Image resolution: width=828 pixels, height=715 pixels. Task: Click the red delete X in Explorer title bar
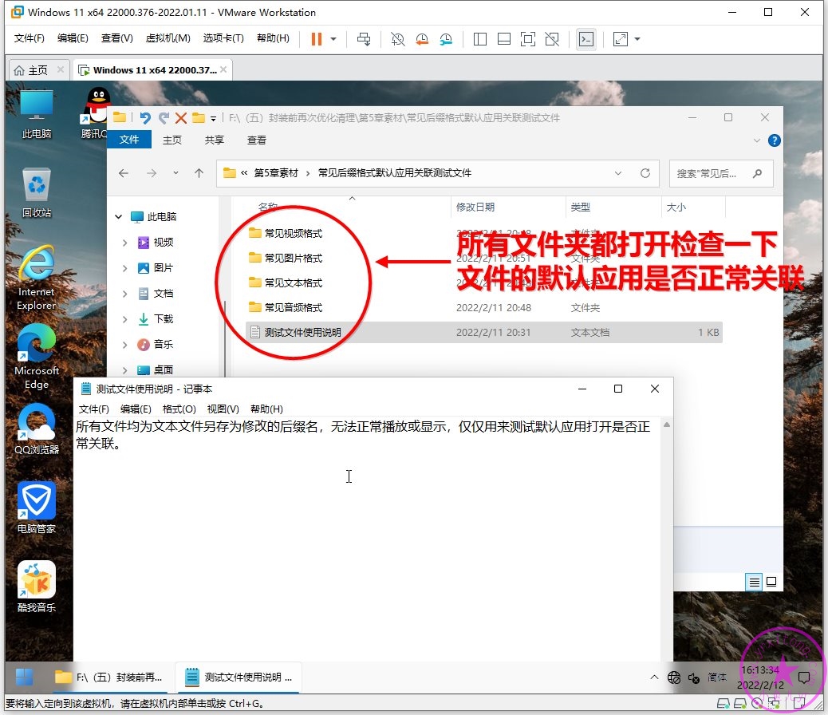tap(181, 117)
